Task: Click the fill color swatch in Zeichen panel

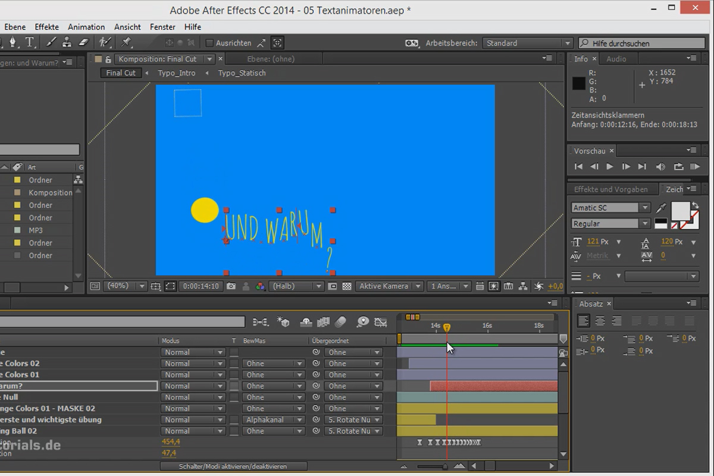Action: (681, 210)
